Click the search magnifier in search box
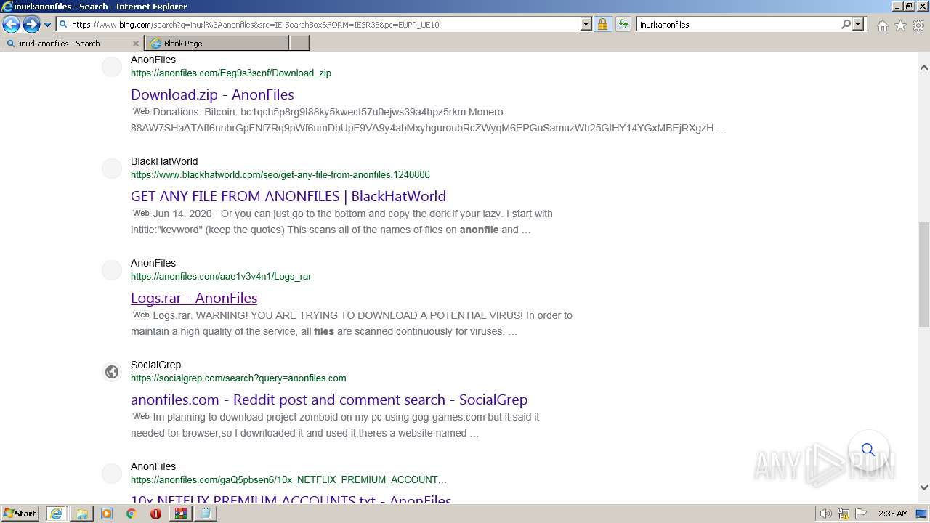 846,24
